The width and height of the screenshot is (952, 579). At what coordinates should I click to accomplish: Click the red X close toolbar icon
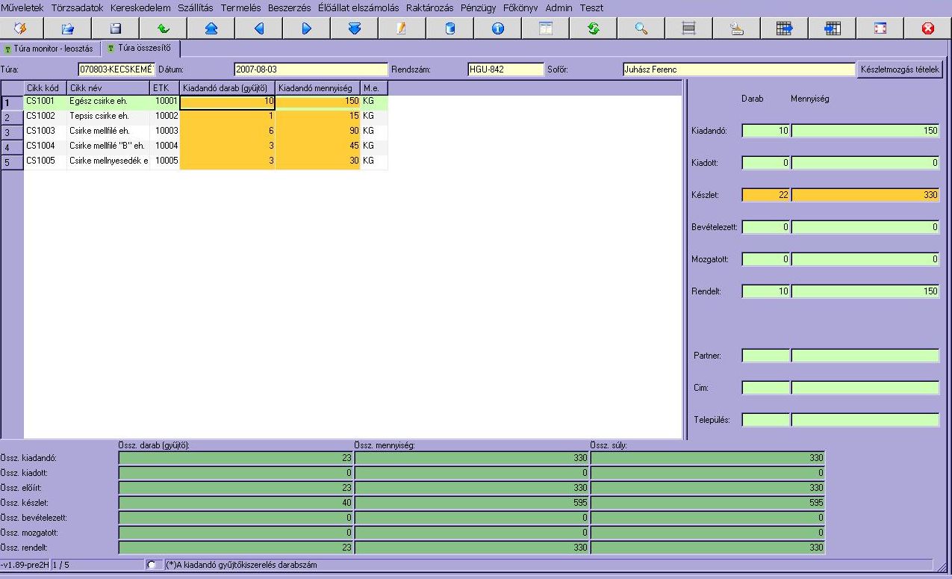[927, 28]
